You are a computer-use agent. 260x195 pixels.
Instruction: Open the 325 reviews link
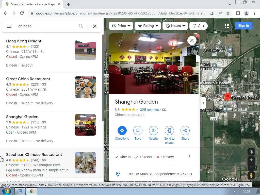(149, 110)
